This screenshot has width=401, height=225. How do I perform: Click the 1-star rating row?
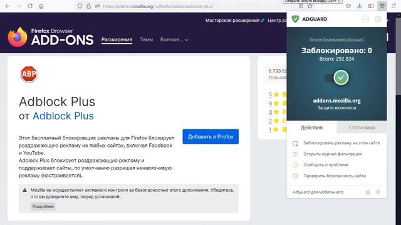point(278,129)
